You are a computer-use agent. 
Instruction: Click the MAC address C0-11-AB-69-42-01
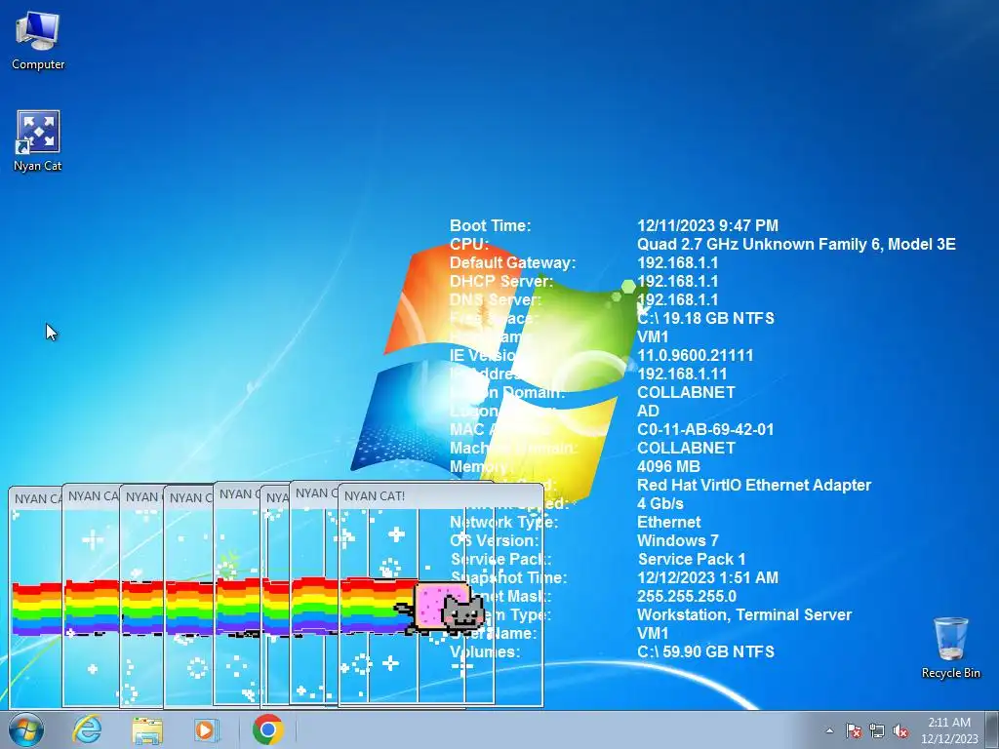pyautogui.click(x=705, y=429)
